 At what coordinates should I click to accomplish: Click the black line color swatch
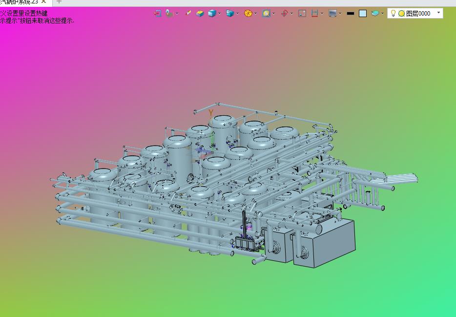tap(351, 13)
